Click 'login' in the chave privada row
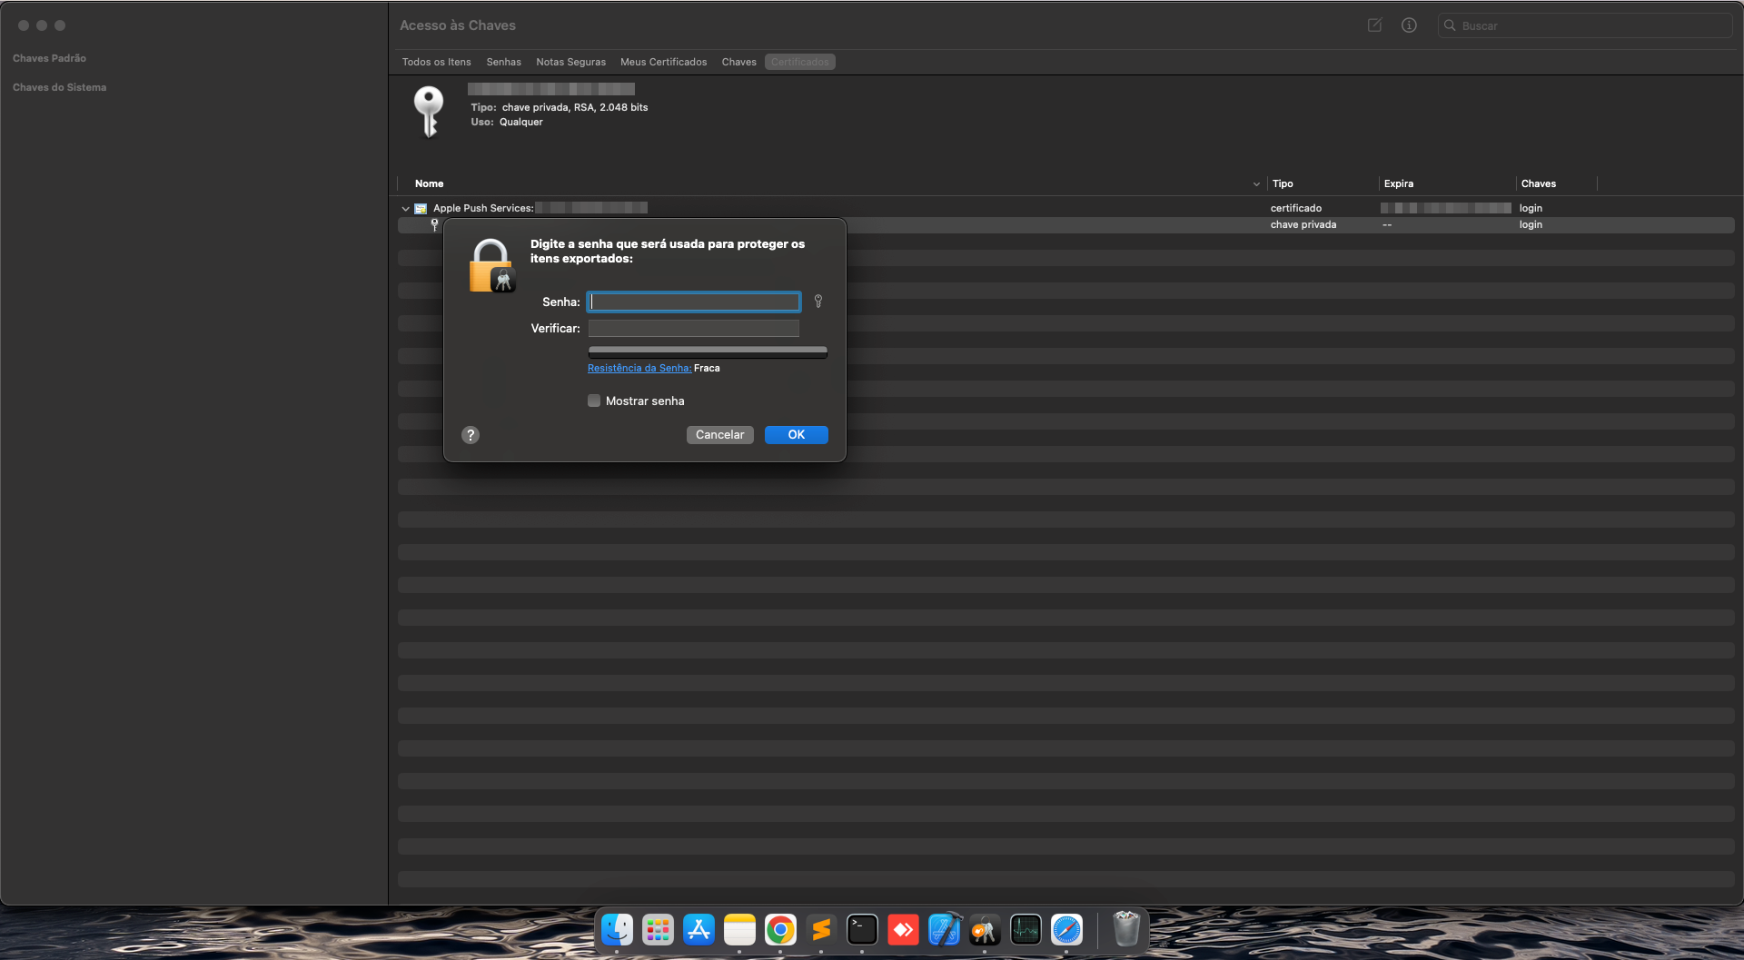Image resolution: width=1744 pixels, height=960 pixels. [1531, 224]
